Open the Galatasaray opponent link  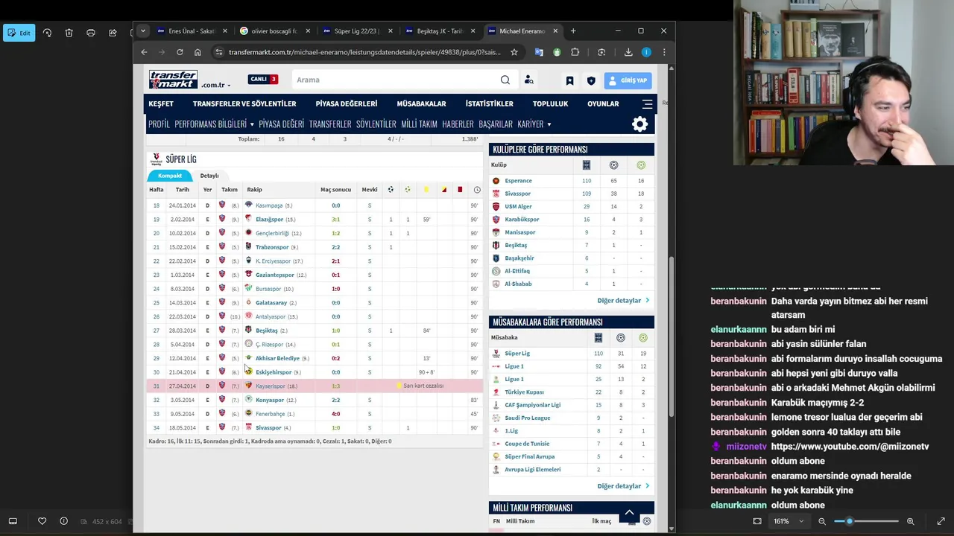(x=271, y=303)
